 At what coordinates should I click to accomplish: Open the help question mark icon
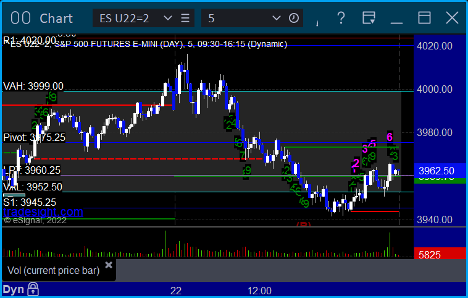(x=341, y=18)
